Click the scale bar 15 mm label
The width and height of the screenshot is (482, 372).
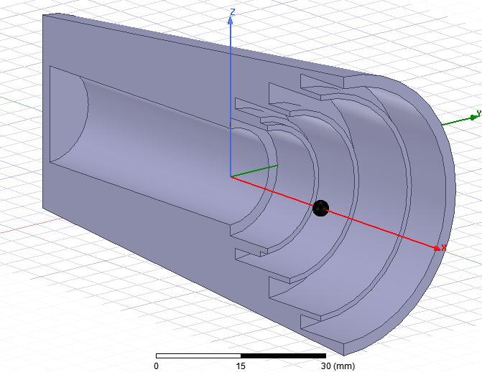[x=241, y=366]
